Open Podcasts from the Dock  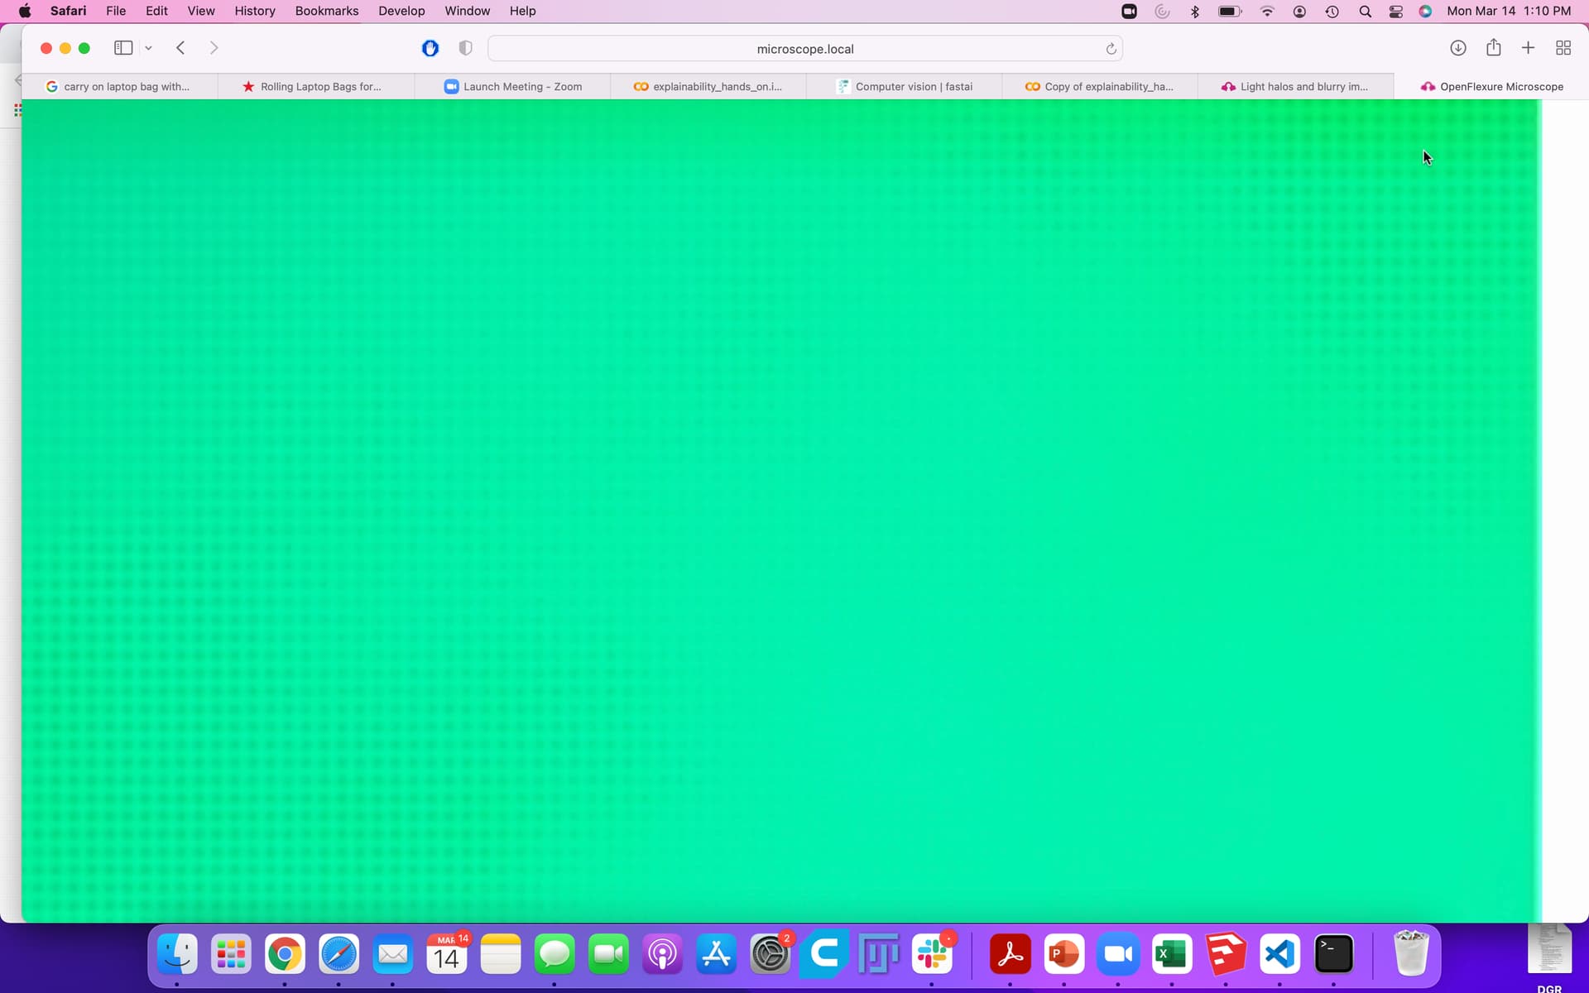[x=662, y=955]
